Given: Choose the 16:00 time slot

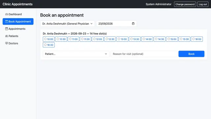Looking at the screenshot, I should 197,39.
